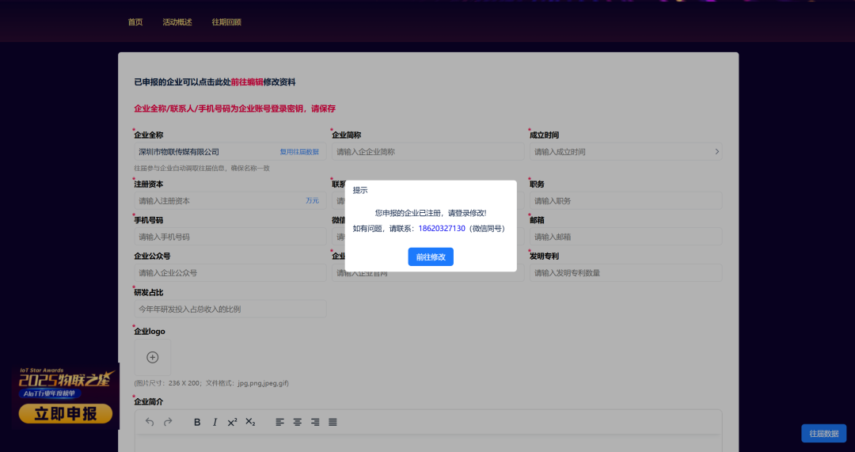Click the redo icon in editor toolbar
This screenshot has width=855, height=452.
pyautogui.click(x=168, y=422)
